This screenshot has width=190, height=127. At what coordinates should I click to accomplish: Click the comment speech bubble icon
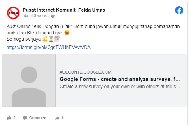coord(25,118)
